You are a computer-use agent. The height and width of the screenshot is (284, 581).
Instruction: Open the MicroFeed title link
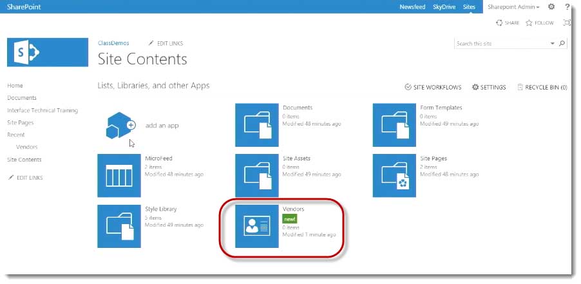[158, 158]
